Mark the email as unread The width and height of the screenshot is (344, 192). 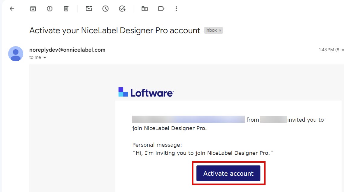pyautogui.click(x=89, y=9)
